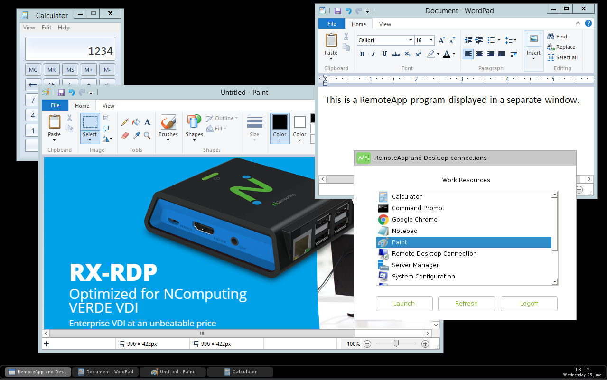Click the Crop icon in Paint
This screenshot has height=380, width=607.
(x=106, y=118)
